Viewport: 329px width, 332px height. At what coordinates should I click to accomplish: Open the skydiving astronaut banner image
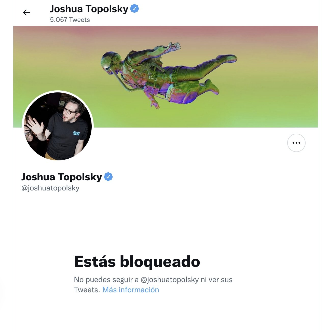166,77
